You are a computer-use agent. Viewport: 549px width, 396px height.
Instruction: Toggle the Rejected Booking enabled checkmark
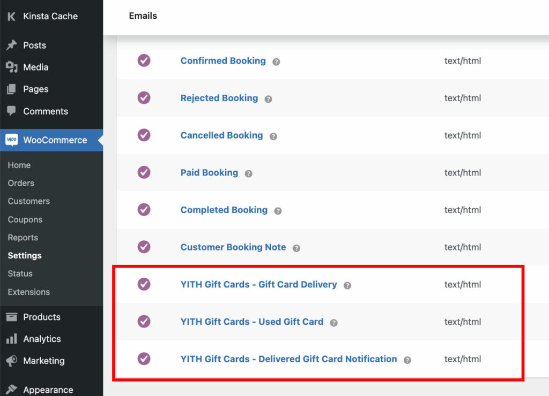click(144, 98)
